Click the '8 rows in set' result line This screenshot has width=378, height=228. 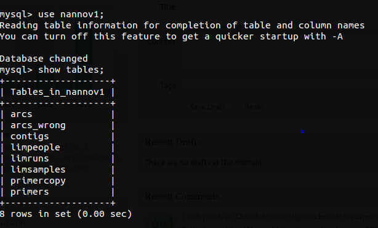click(x=66, y=214)
